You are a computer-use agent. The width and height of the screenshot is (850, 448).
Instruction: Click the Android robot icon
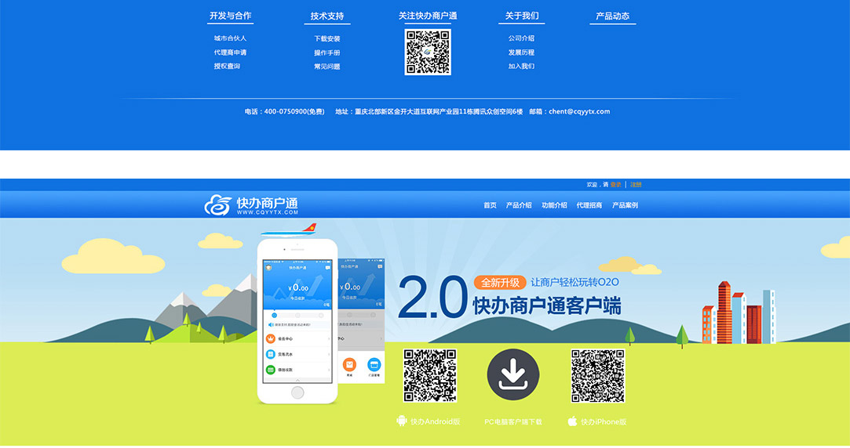[x=401, y=421]
